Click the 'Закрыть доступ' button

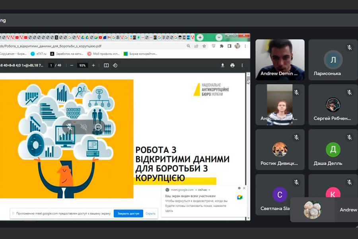[x=128, y=214]
